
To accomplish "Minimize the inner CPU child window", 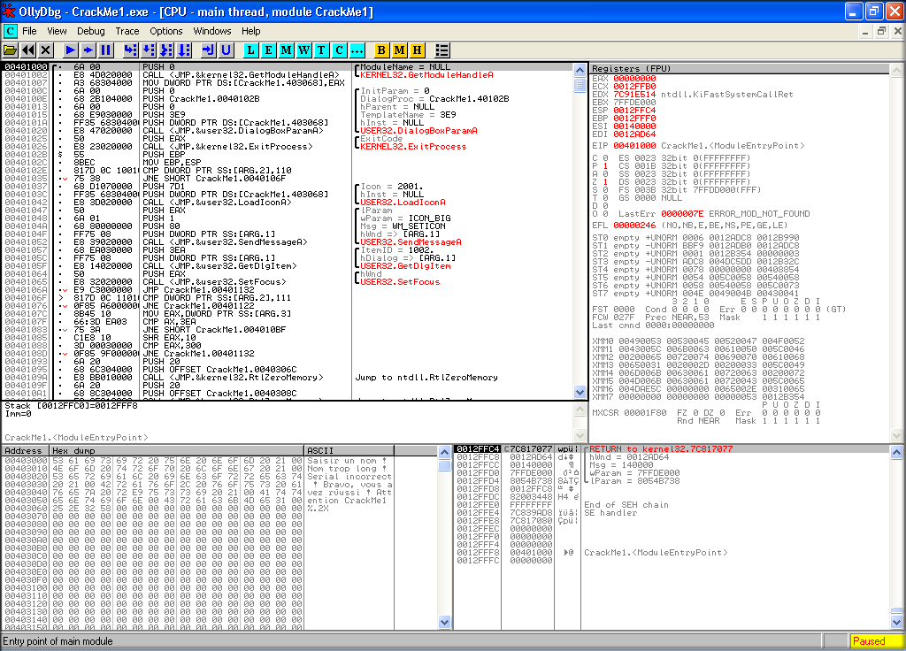I will (865, 31).
